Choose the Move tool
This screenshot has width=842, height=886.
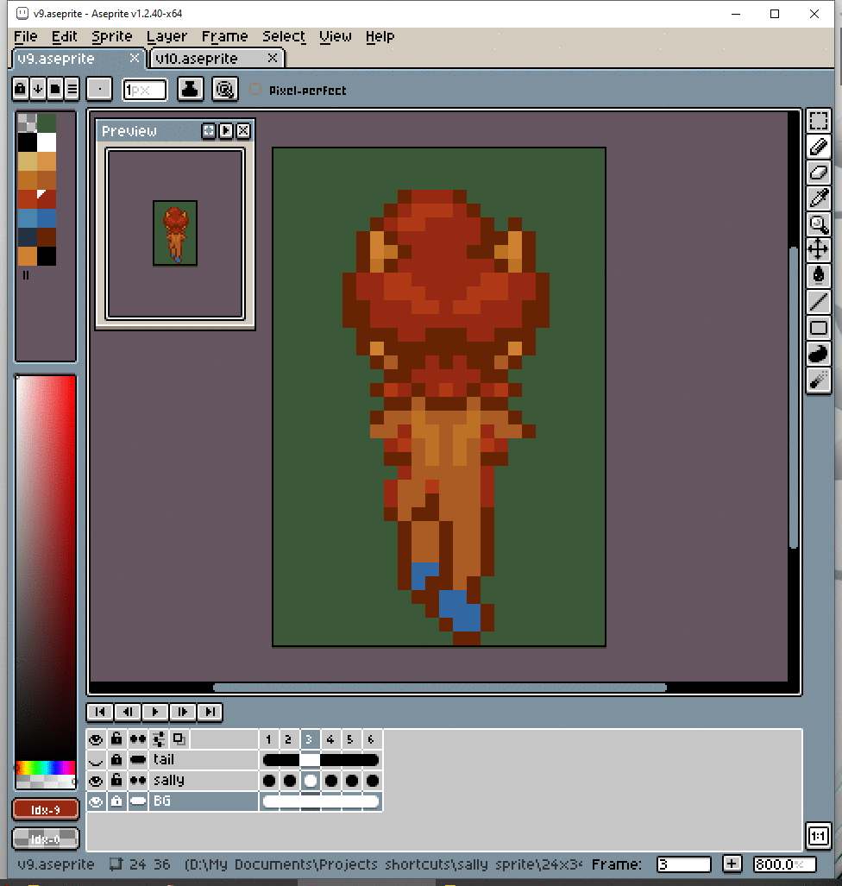[x=818, y=250]
